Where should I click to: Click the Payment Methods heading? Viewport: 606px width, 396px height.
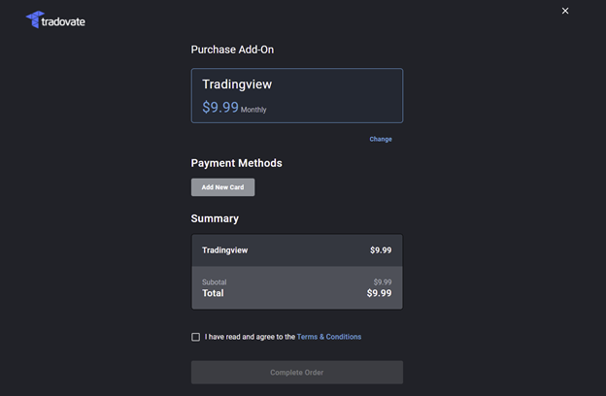pos(237,163)
